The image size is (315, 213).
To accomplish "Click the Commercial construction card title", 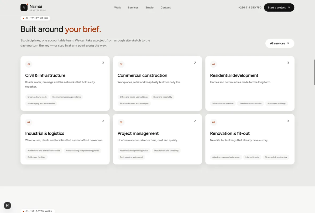I will (x=142, y=75).
